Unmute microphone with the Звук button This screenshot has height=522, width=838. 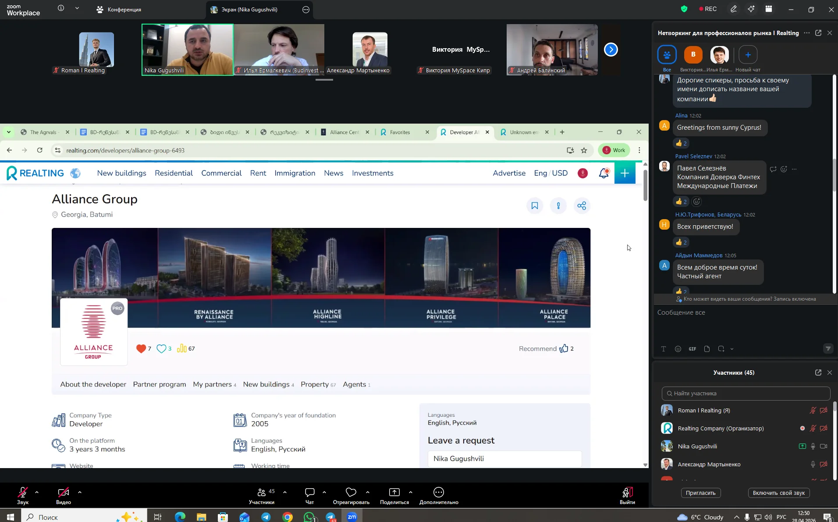tap(23, 496)
